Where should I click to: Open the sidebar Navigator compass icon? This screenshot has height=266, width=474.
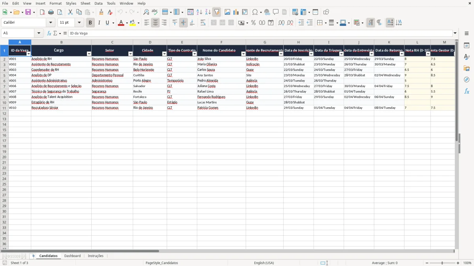(466, 80)
